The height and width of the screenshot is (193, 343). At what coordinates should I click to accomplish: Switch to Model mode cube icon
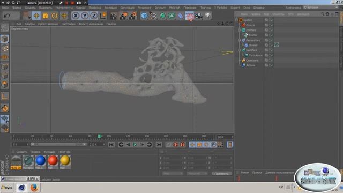click(4, 39)
